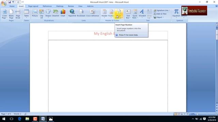
Task: Switch to Full Screen Reading view
Action: coord(178,114)
